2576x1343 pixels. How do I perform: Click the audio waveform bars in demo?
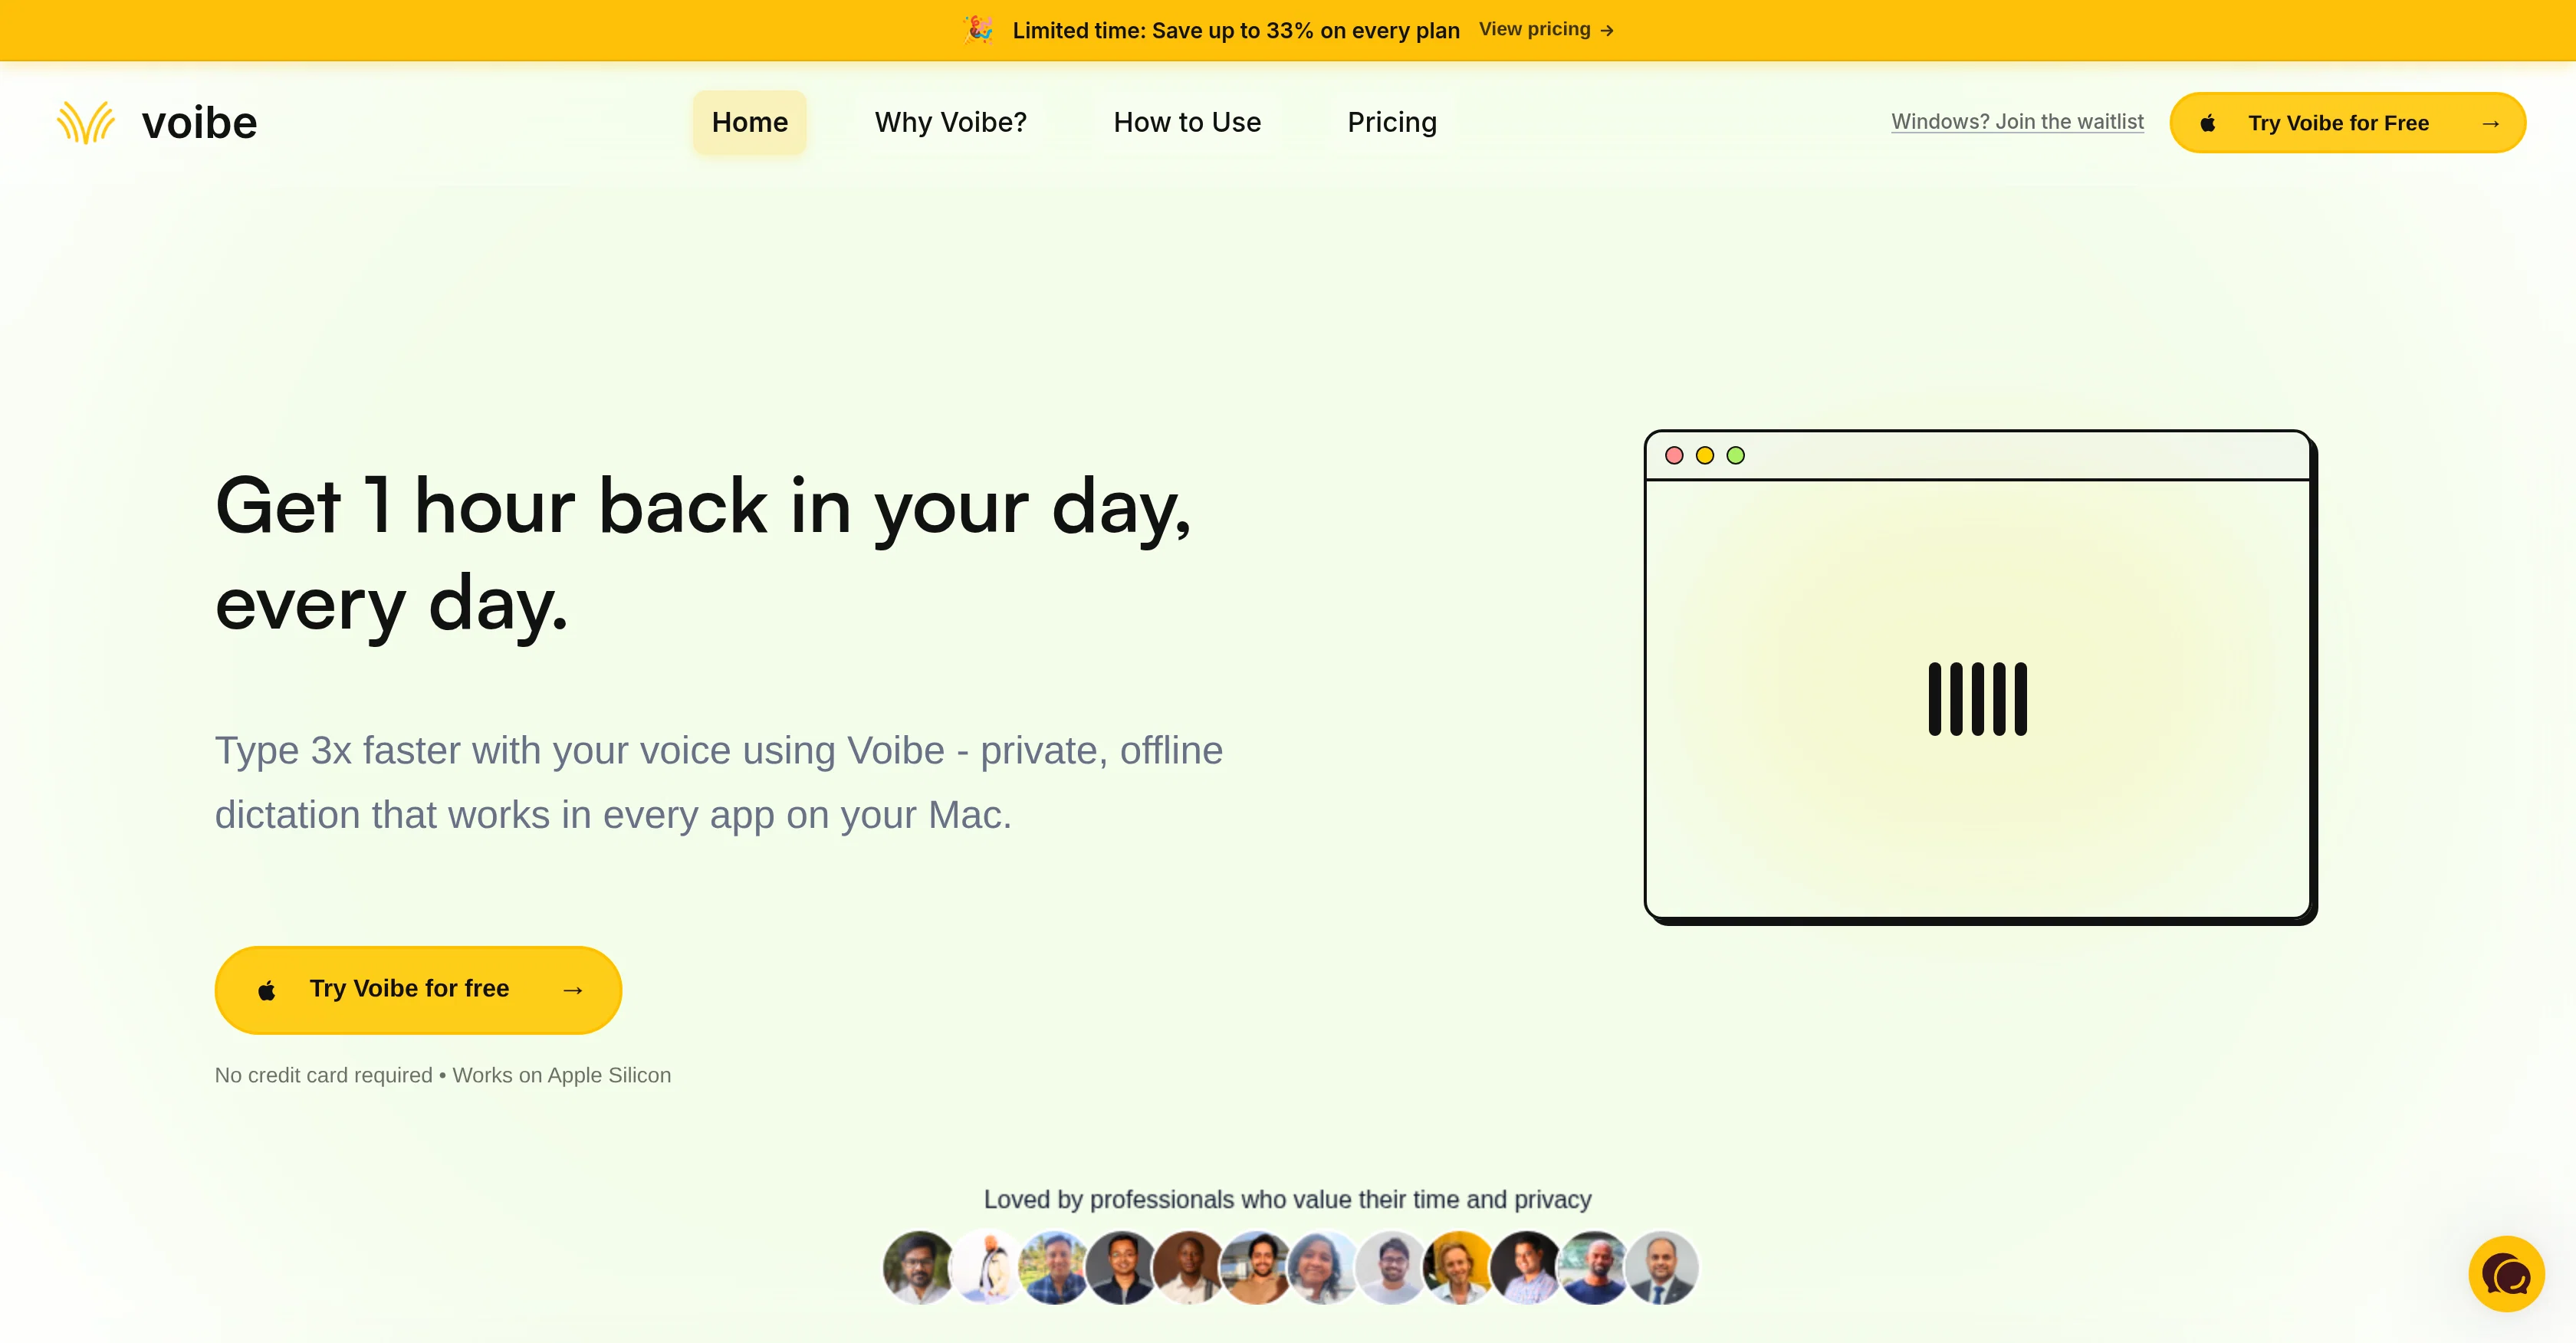pyautogui.click(x=1978, y=699)
